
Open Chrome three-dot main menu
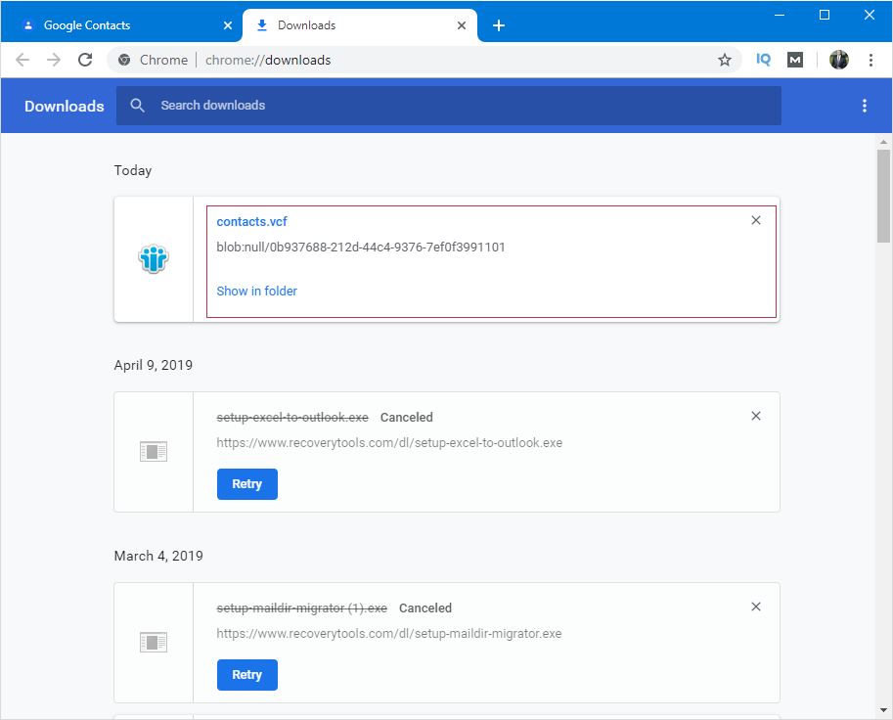pos(871,60)
